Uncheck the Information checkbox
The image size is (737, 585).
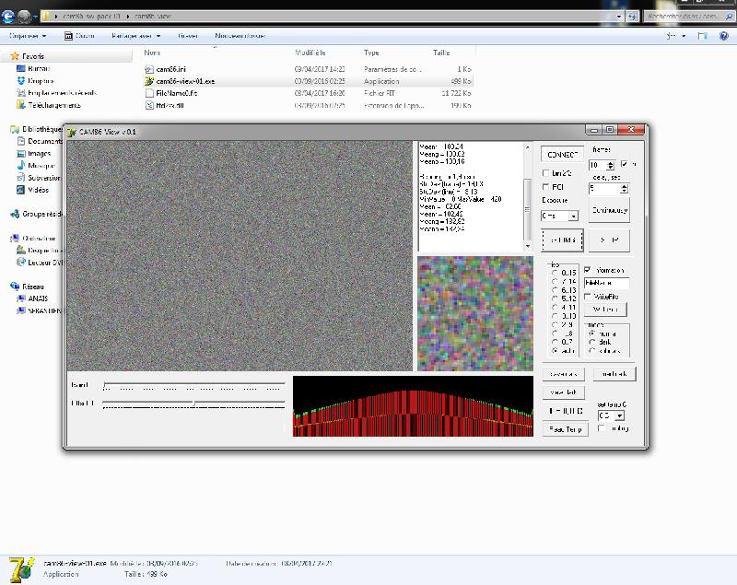coord(588,270)
